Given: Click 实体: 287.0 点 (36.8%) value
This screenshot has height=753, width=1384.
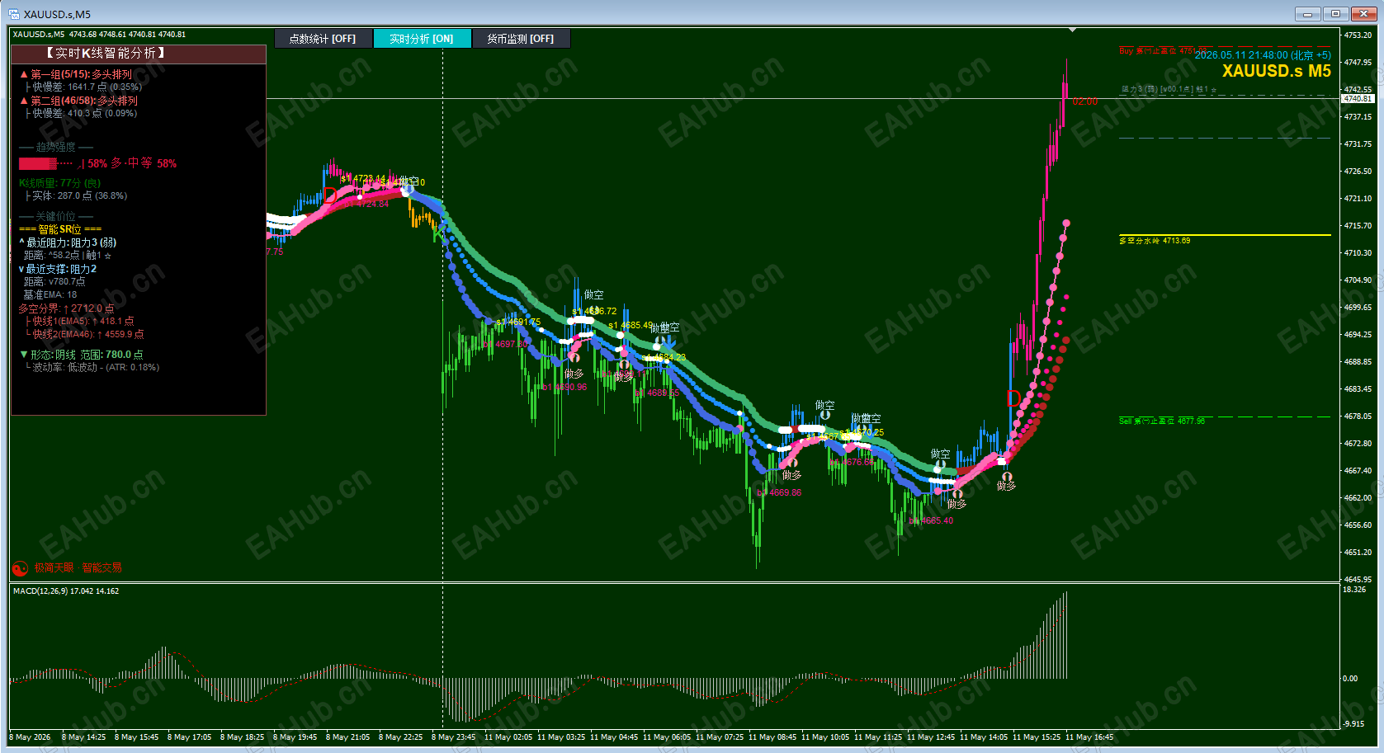Looking at the screenshot, I should 76,195.
